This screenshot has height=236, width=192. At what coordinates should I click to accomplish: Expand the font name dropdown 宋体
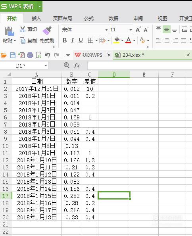(x=106, y=30)
